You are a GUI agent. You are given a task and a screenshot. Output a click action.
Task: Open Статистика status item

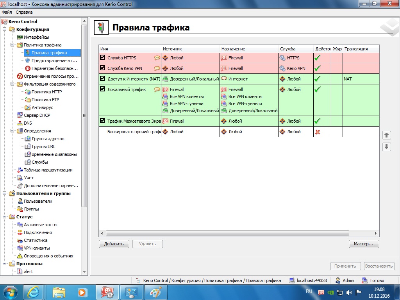pos(32,240)
